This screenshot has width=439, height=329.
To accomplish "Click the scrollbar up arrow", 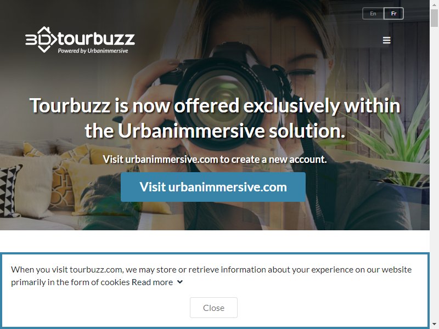I will coord(434,4).
